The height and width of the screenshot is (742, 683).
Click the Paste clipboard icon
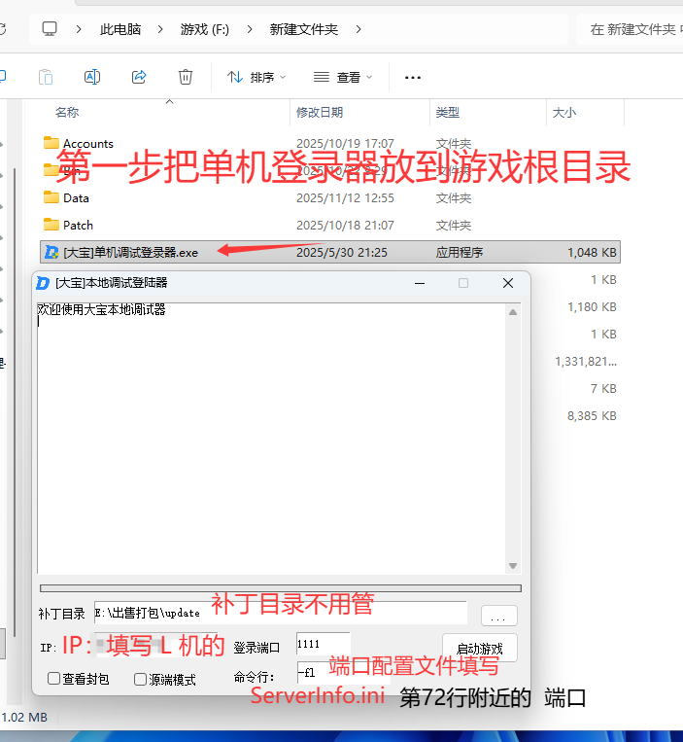46,77
